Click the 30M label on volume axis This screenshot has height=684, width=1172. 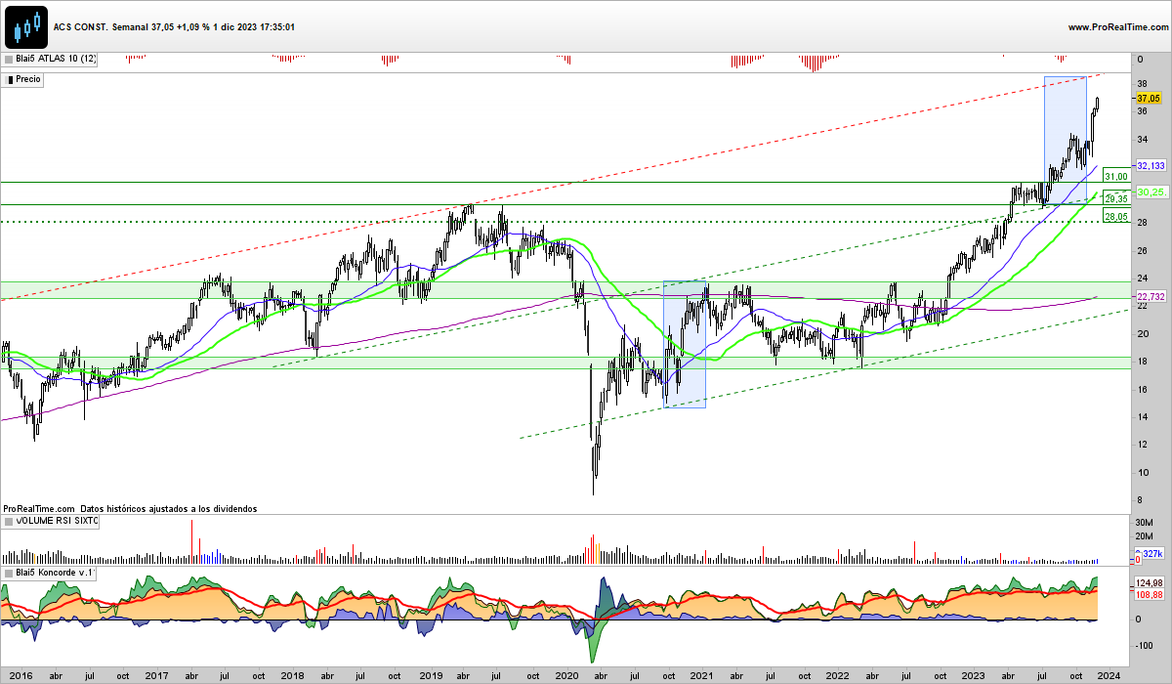(x=1145, y=522)
